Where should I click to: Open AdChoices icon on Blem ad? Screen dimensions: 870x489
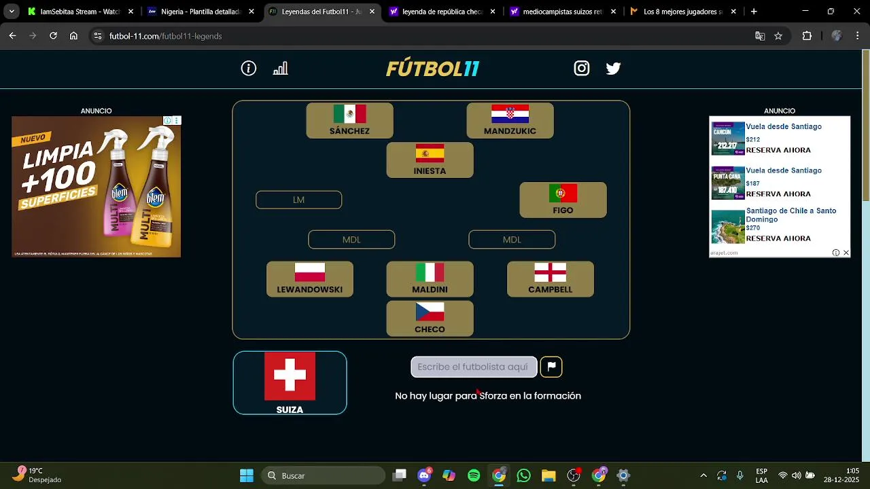tap(168, 120)
